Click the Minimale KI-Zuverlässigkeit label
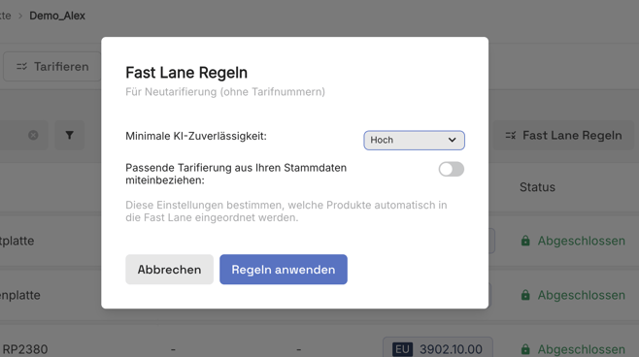The height and width of the screenshot is (357, 639). point(196,136)
